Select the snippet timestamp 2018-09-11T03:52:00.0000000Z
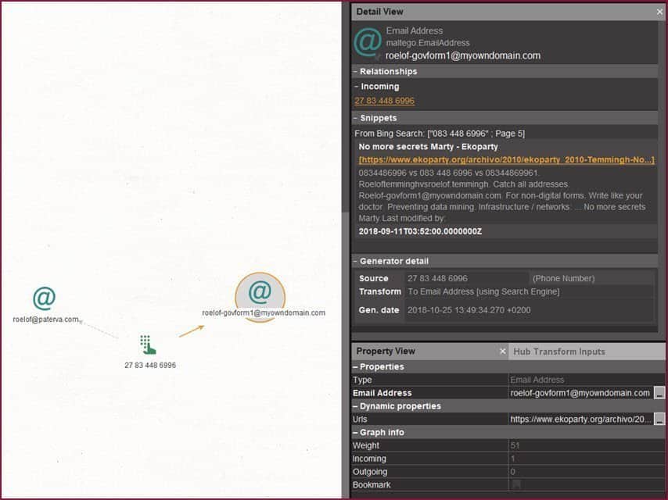This screenshot has height=500, width=668. click(420, 231)
